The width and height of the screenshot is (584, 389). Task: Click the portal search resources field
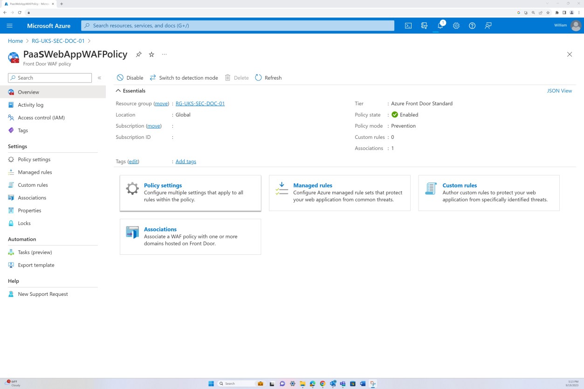[238, 25]
